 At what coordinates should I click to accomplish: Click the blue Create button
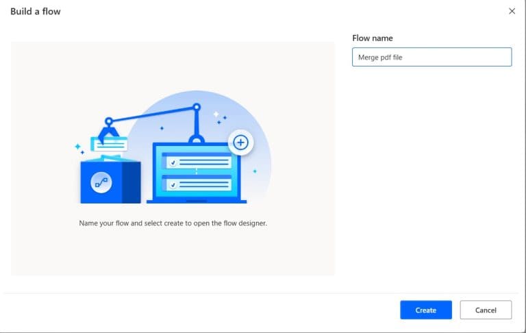pyautogui.click(x=426, y=310)
